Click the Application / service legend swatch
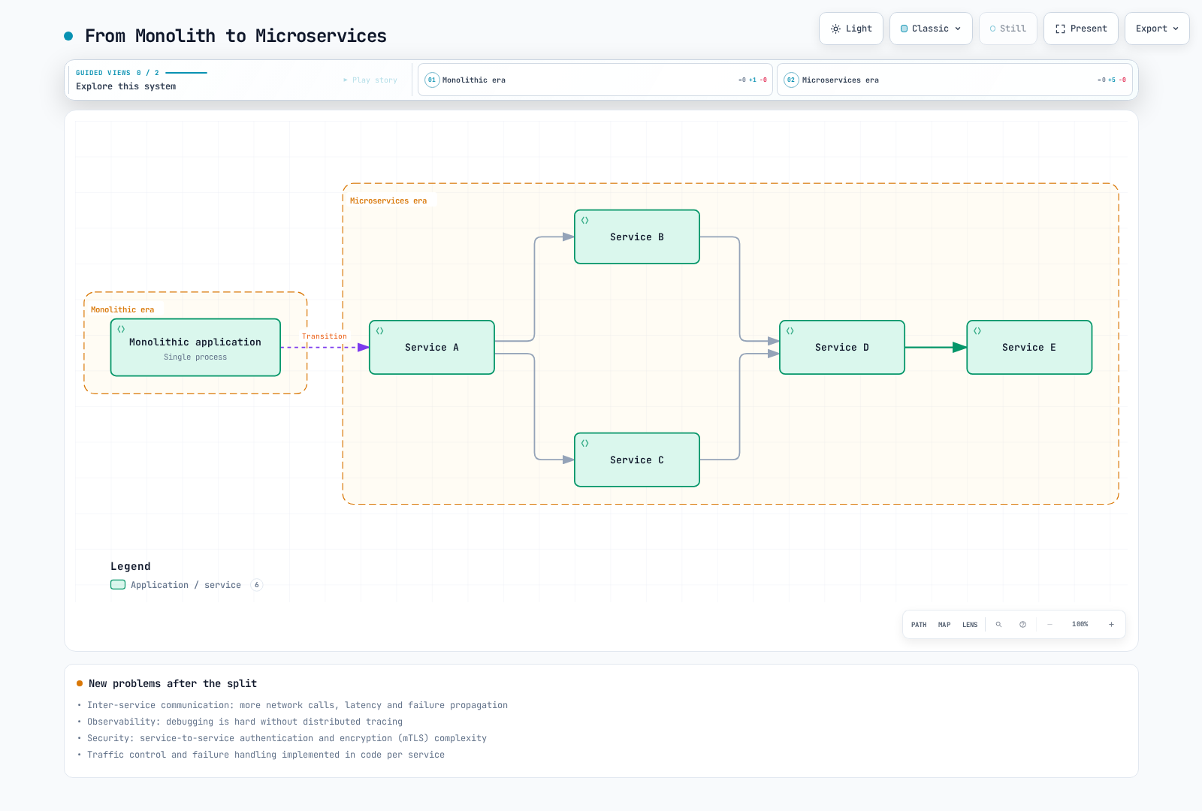This screenshot has height=811, width=1202. [118, 584]
